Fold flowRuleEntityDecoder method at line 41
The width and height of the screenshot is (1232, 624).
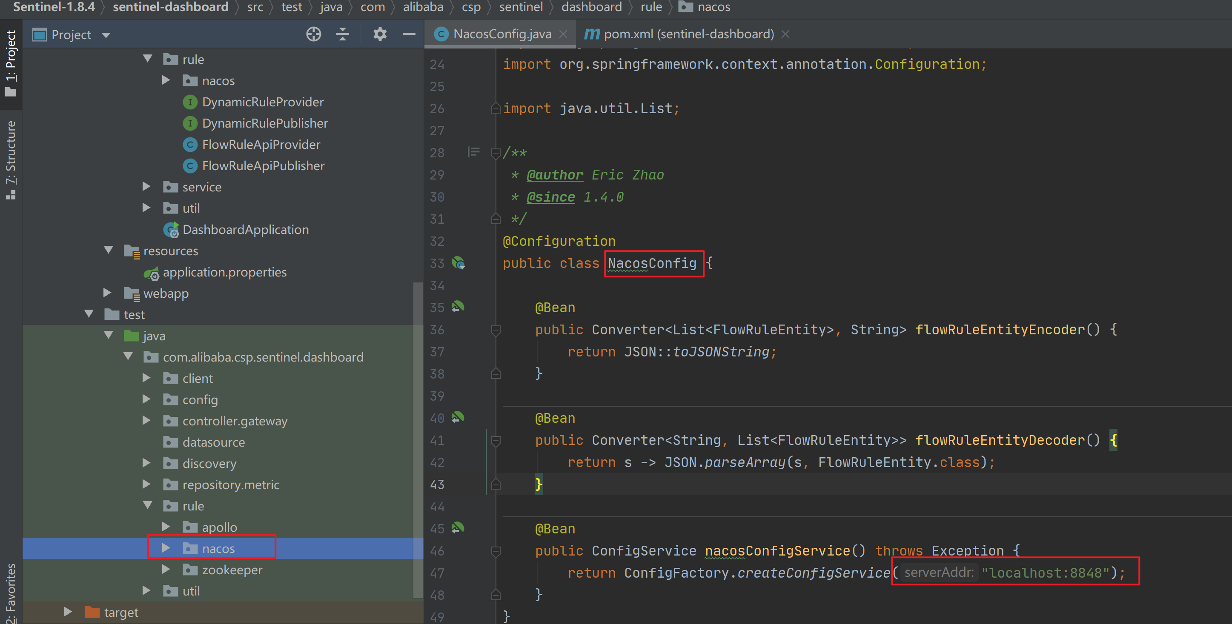pyautogui.click(x=496, y=441)
